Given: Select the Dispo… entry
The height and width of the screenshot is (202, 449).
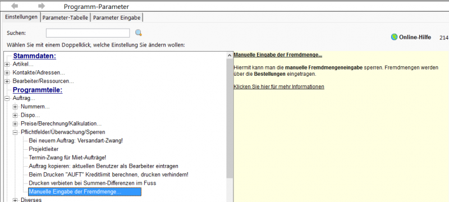Looking at the screenshot, I should (x=30, y=115).
